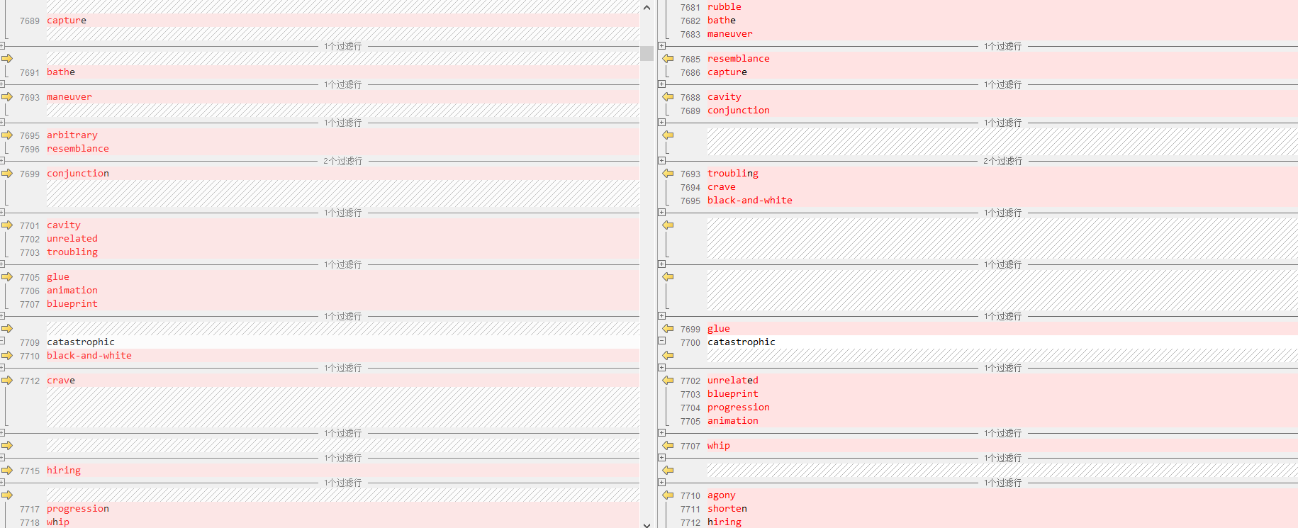This screenshot has height=528, width=1298.
Task: Click left pane scrollbar up arrow
Action: pyautogui.click(x=647, y=7)
